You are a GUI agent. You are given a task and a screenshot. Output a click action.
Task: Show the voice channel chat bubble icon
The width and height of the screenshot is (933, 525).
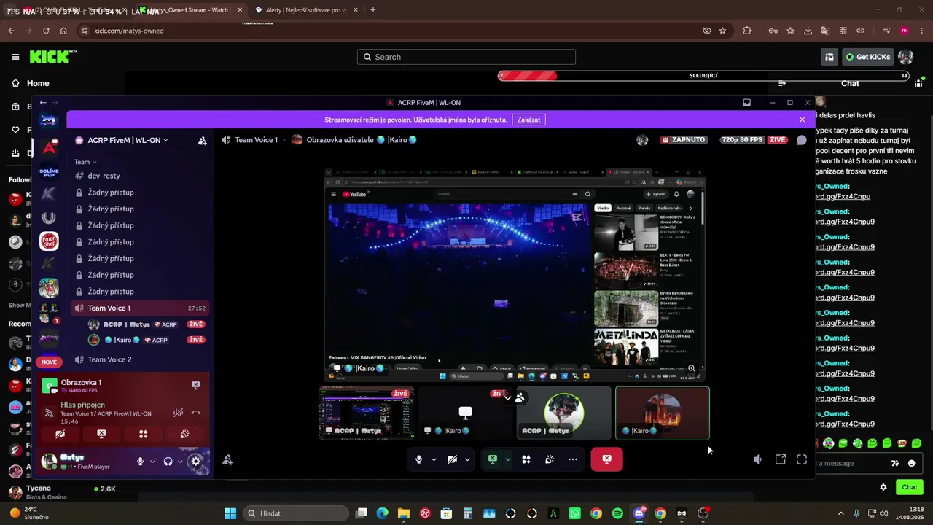pos(802,140)
